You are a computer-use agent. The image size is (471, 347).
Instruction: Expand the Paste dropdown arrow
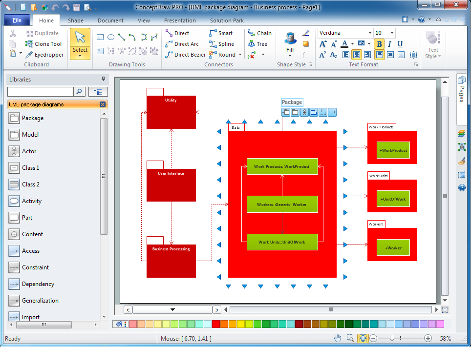21,53
